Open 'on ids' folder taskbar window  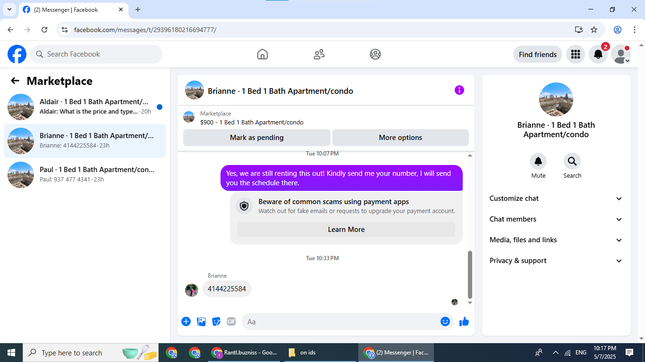[320, 353]
